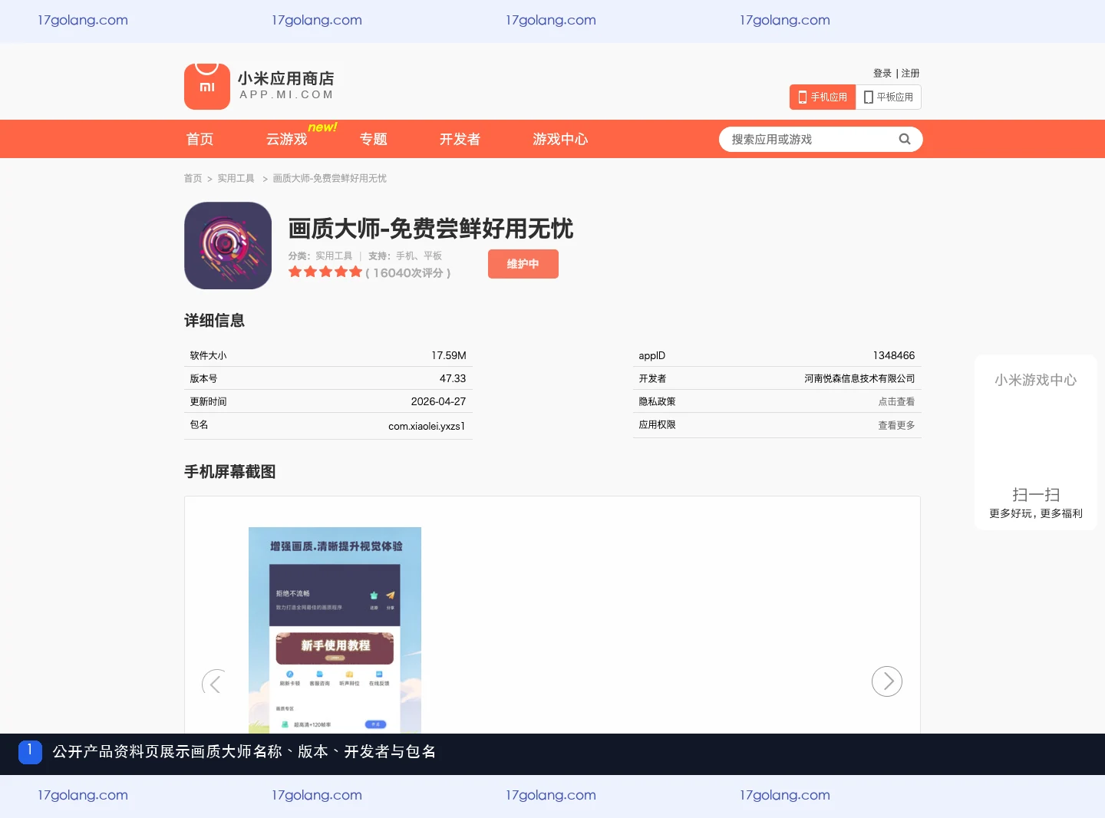Click the 维护中 button

click(523, 264)
